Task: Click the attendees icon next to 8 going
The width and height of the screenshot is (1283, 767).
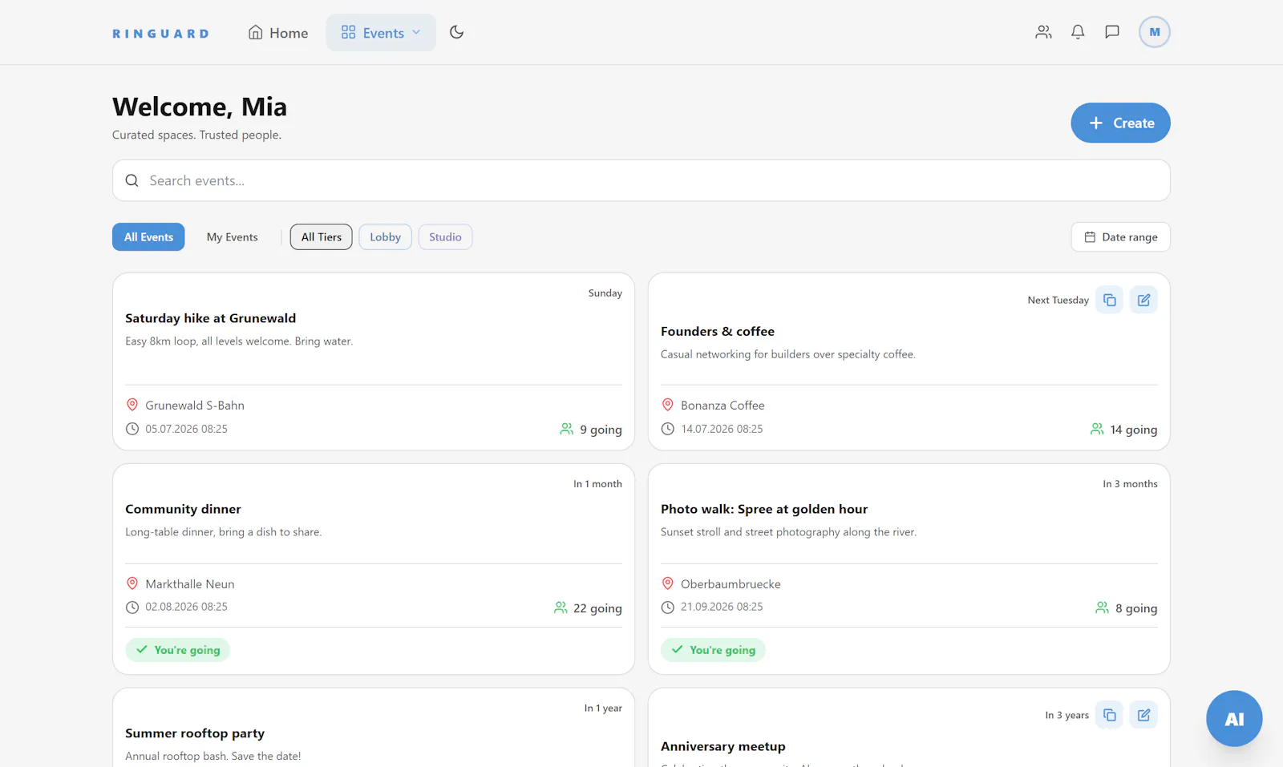Action: click(x=1103, y=608)
